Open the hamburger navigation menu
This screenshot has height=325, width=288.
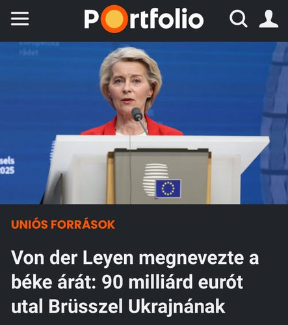point(20,19)
